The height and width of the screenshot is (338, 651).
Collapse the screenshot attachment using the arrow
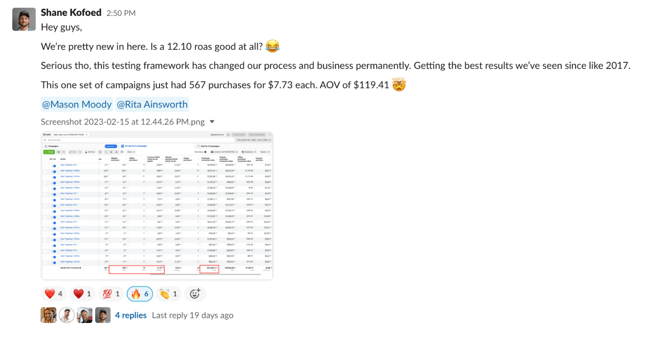click(212, 122)
